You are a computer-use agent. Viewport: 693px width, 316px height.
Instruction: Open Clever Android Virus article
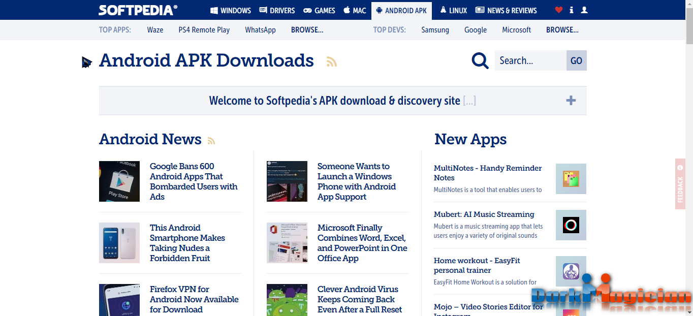click(x=360, y=299)
